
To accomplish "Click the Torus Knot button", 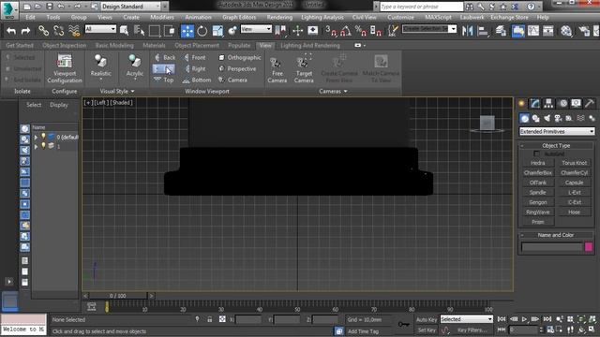I will click(x=574, y=163).
